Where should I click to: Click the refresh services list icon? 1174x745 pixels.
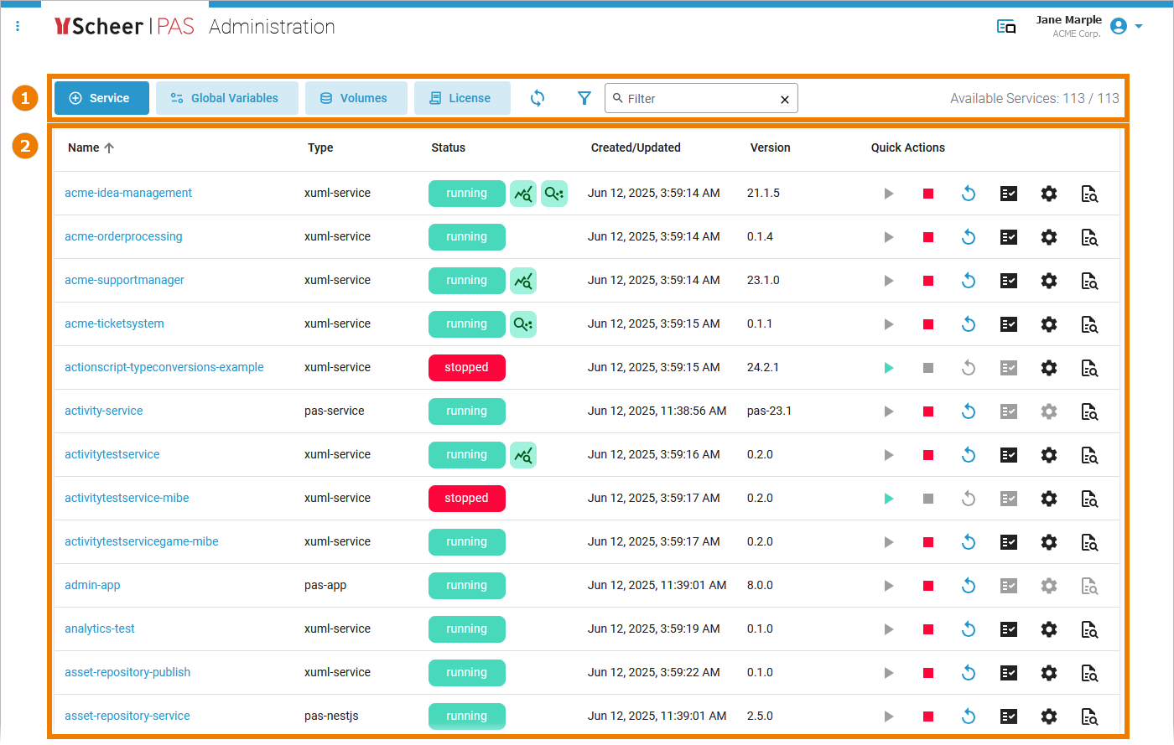pos(538,98)
